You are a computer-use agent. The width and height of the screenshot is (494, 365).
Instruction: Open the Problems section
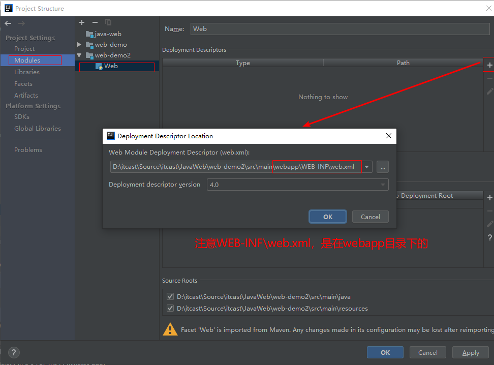coord(28,150)
